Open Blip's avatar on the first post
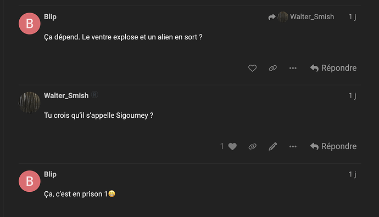Screen dimensions: 379x217 point(30,24)
